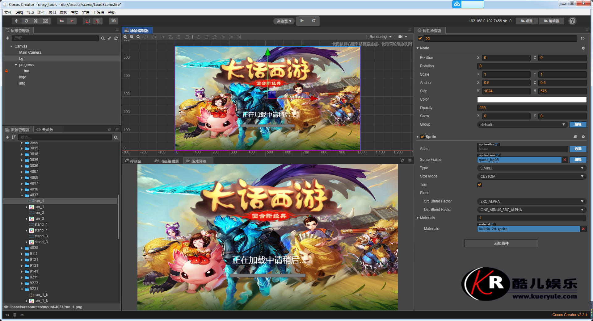Screen dimensions: 593x321
Task: Toggle pivot/center gizmo position mode
Action: pos(62,21)
